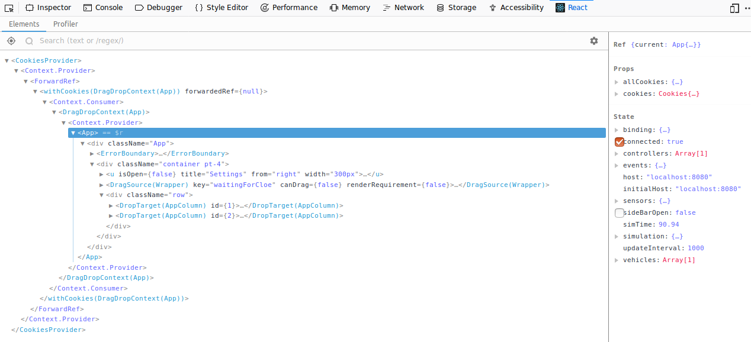Screen dimensions: 751x342
Task: Open the React settings gear icon
Action: pos(594,41)
